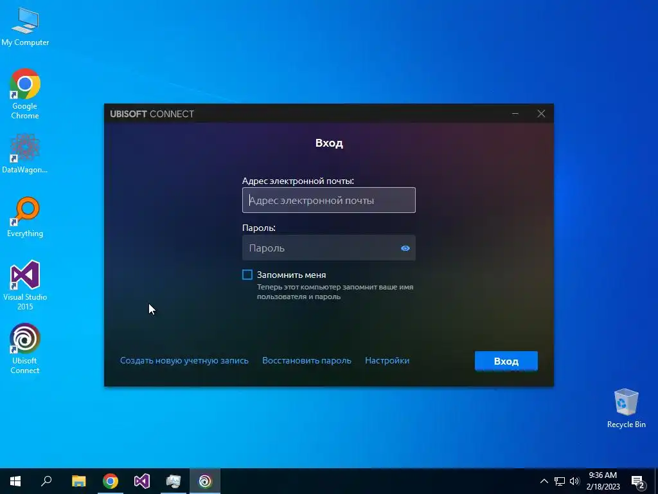The width and height of the screenshot is (658, 494).
Task: Open Восстановить пароль link
Action: 307,360
